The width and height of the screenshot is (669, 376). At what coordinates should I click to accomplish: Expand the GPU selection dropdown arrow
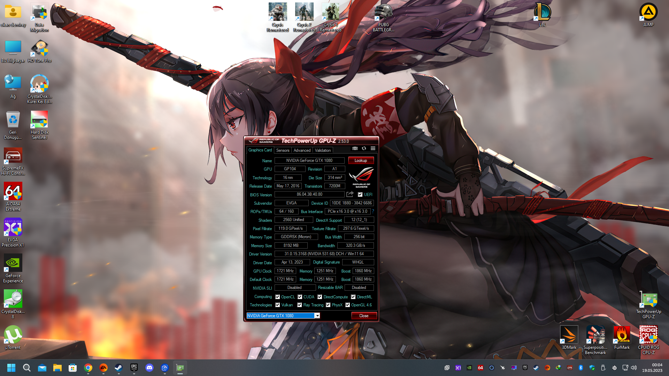(317, 316)
